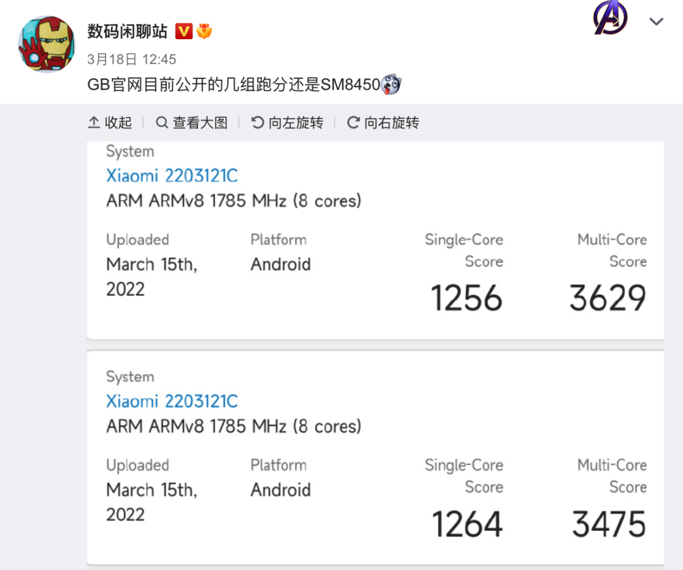The width and height of the screenshot is (683, 570).
Task: Click the 1256 single-core score
Action: 467,297
